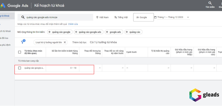This screenshot has width=222, height=106.
Task: Sort by Số lần tìm kiếm tr.bình hàng tháng
Action: (65, 52)
